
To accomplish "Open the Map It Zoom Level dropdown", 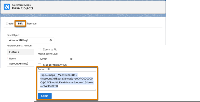I will [56, 59].
